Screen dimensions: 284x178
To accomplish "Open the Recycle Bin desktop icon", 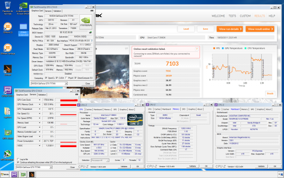I will click(8, 8).
